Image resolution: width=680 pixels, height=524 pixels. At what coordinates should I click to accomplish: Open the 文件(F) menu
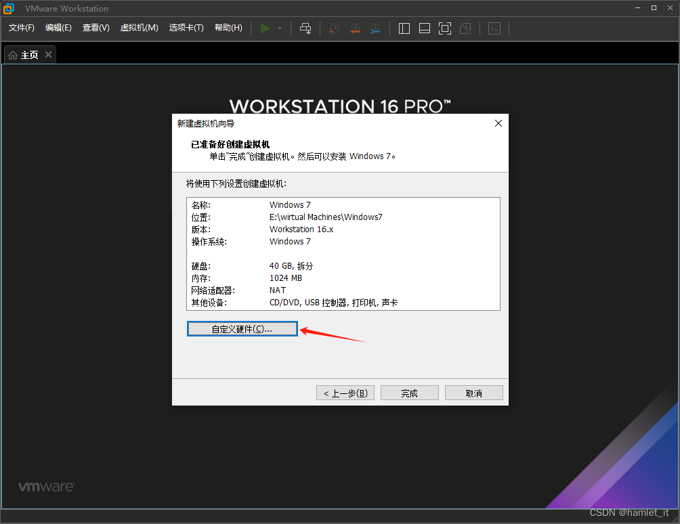21,28
